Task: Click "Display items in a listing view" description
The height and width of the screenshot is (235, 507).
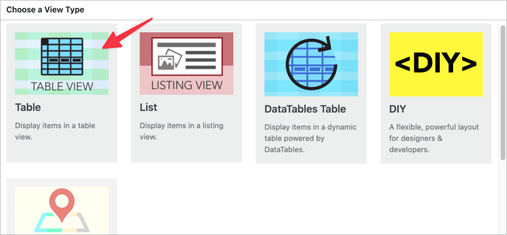Action: click(181, 131)
